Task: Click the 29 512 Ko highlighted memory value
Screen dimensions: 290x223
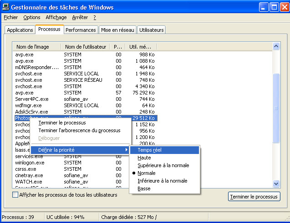Action: click(x=143, y=118)
